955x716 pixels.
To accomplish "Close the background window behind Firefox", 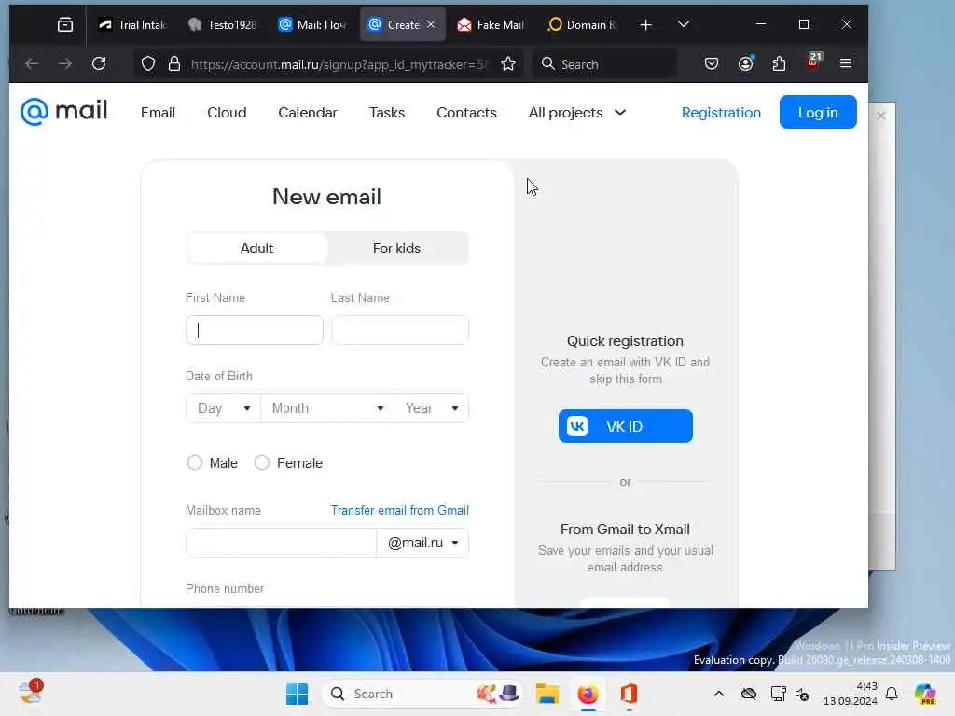I will (x=881, y=116).
